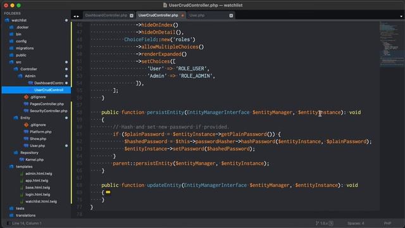Collapse the Admin folder
This screenshot has height=228, width=405.
(x=30, y=76)
